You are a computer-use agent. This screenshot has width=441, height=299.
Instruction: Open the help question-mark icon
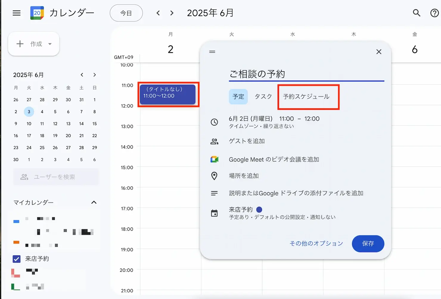click(x=435, y=13)
